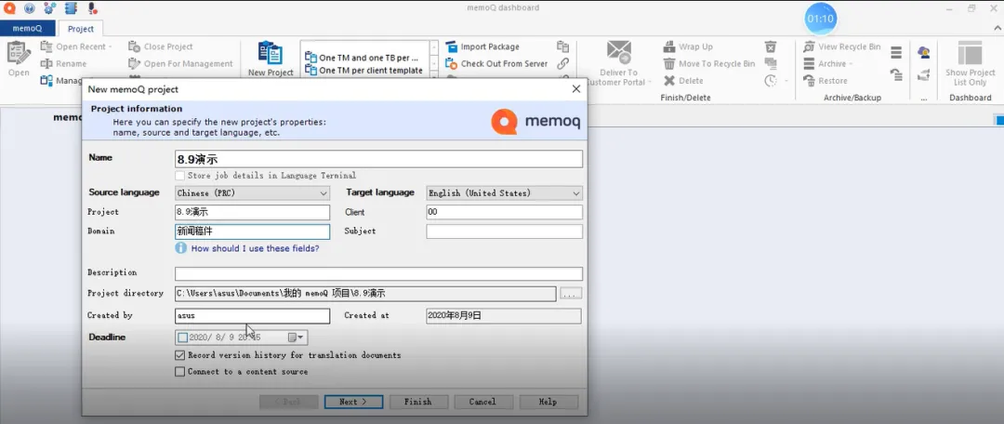Click the trash bin with X icon
The image size is (1004, 424).
(771, 46)
